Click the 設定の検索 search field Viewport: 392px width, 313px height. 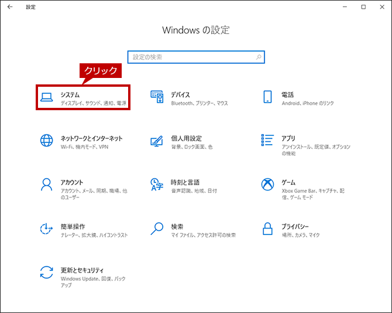coord(196,57)
